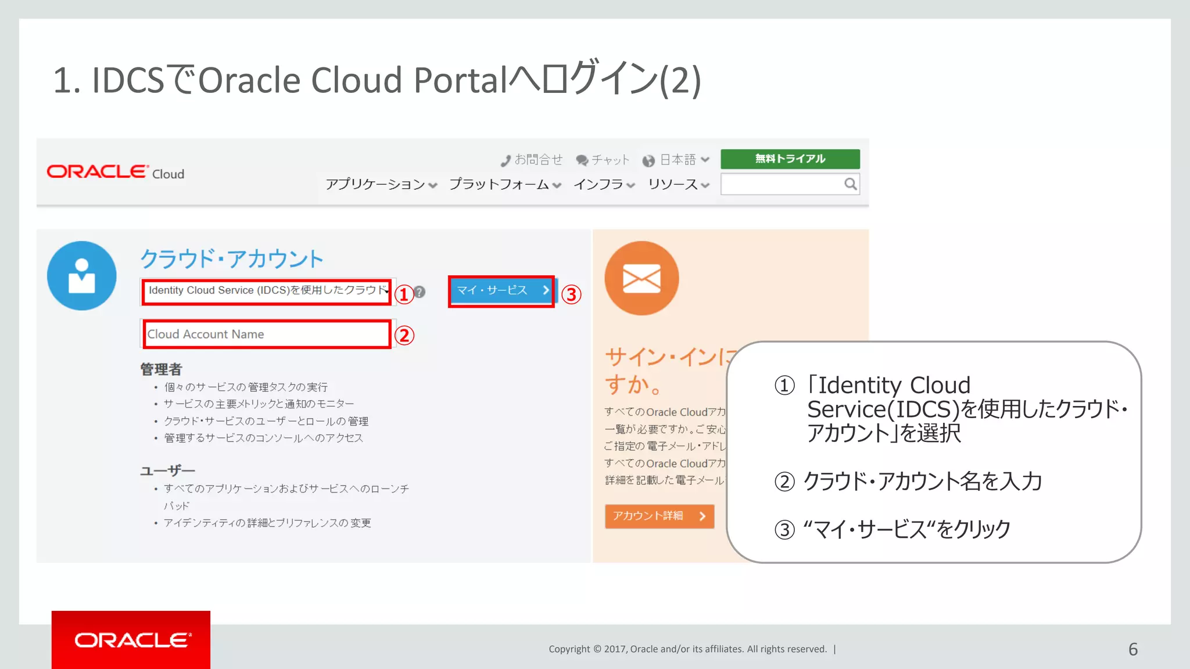Click the 無料トライアル green button
The height and width of the screenshot is (669, 1190).
click(x=790, y=159)
